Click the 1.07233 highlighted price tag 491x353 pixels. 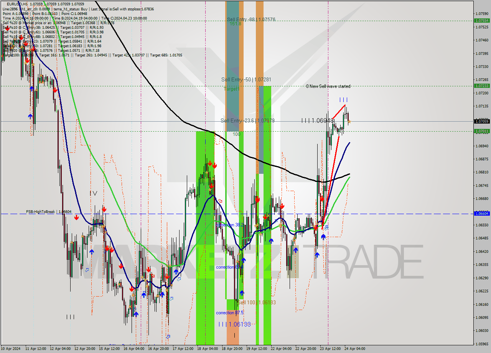click(482, 86)
